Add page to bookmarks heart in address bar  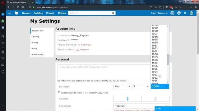coord(160,7)
